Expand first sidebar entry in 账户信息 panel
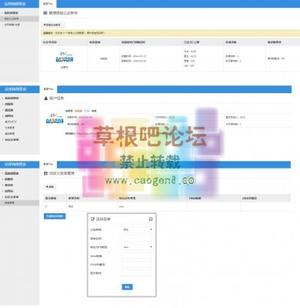Image resolution: width=300 pixels, height=308 pixels. [x=12, y=98]
